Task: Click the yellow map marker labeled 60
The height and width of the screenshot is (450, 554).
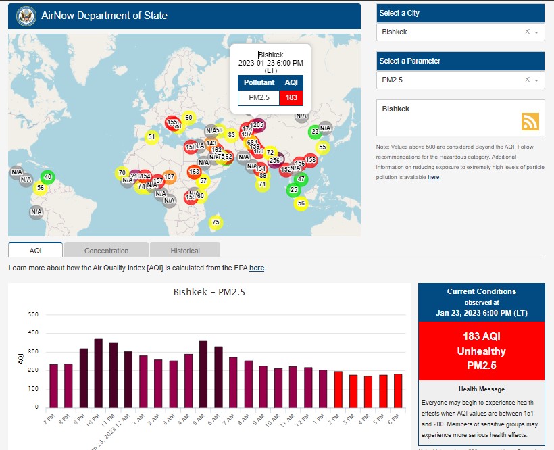Action: tap(188, 117)
